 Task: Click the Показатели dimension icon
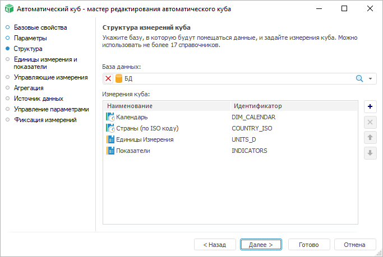tap(110, 151)
